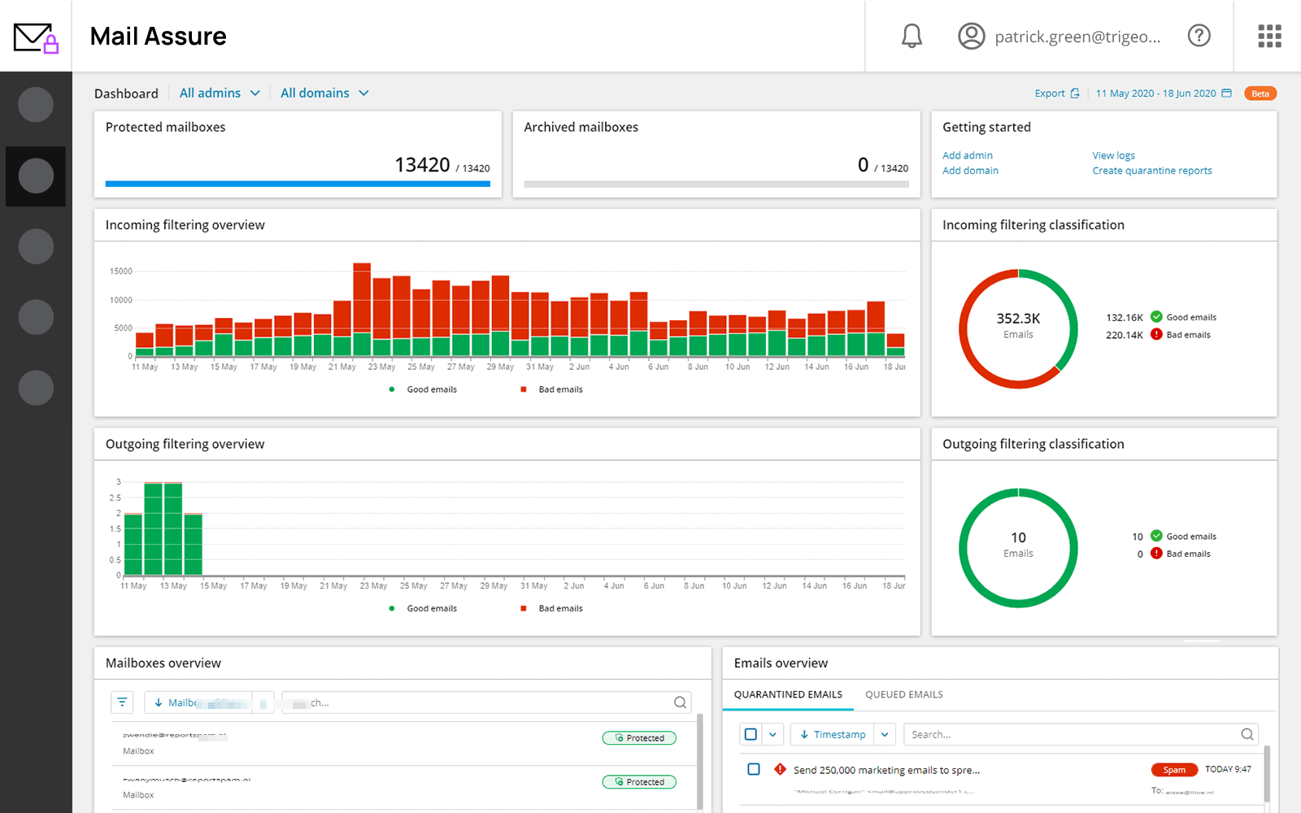This screenshot has width=1301, height=813.
Task: Click the incoming classification donut chart
Action: click(1018, 328)
